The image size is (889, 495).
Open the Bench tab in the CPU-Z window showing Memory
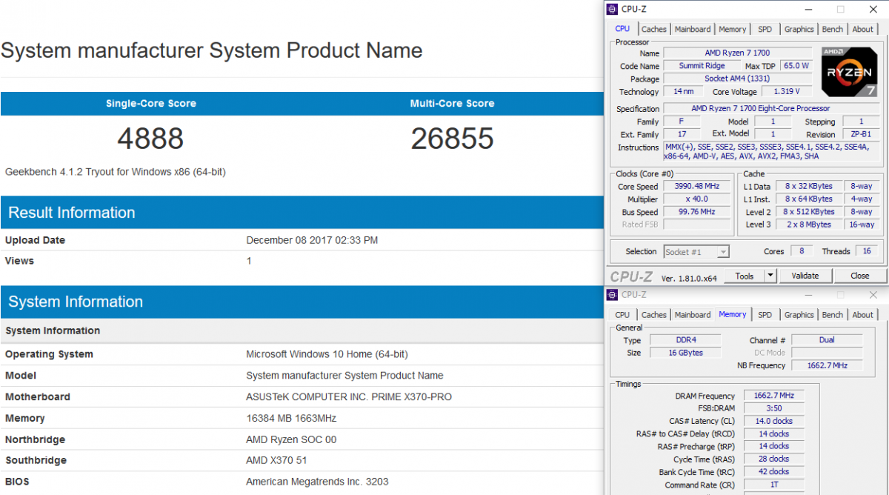point(833,315)
